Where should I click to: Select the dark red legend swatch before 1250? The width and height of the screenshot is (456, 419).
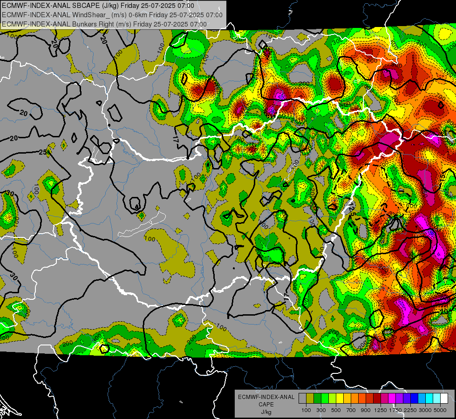pyautogui.click(x=377, y=399)
